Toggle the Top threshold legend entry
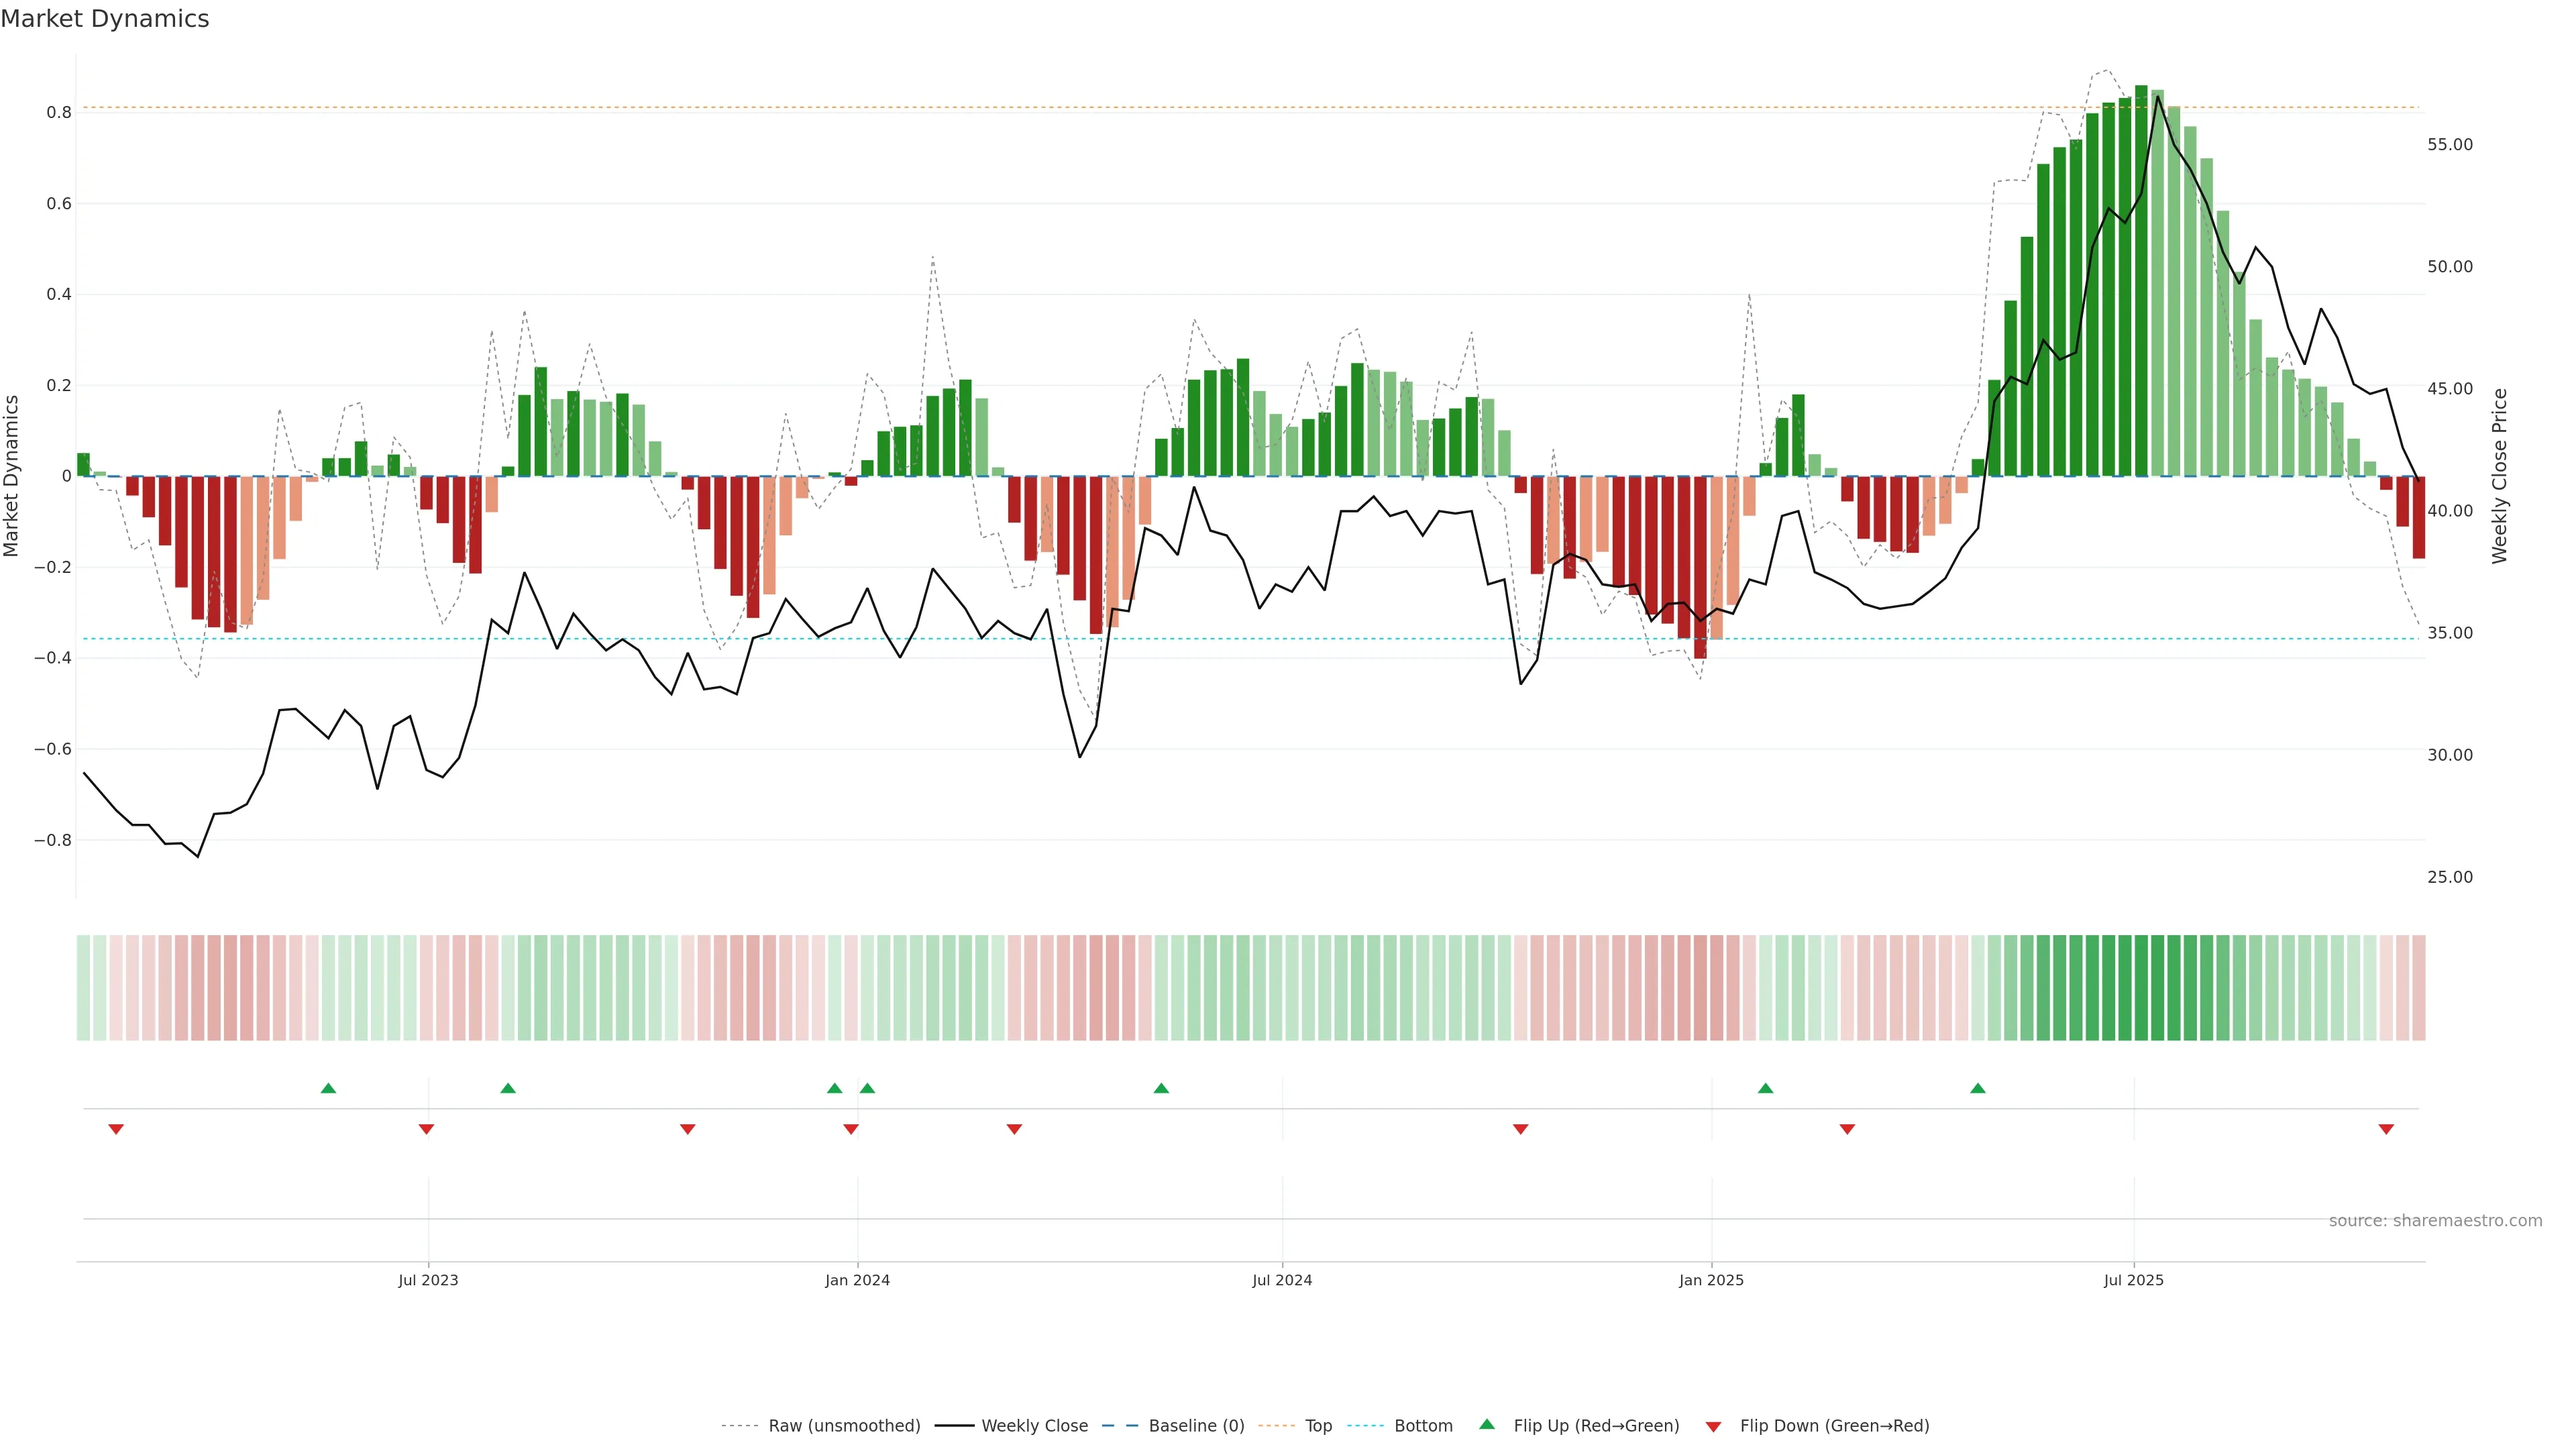This screenshot has height=1449, width=2576. [x=1318, y=1426]
